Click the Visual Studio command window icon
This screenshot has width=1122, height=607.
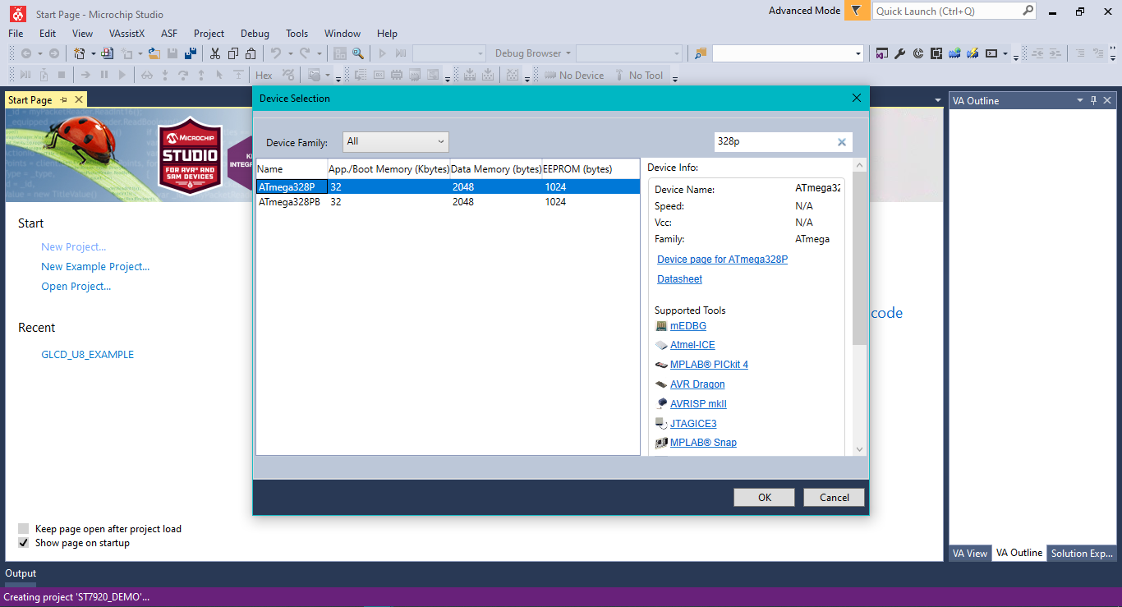pos(881,53)
